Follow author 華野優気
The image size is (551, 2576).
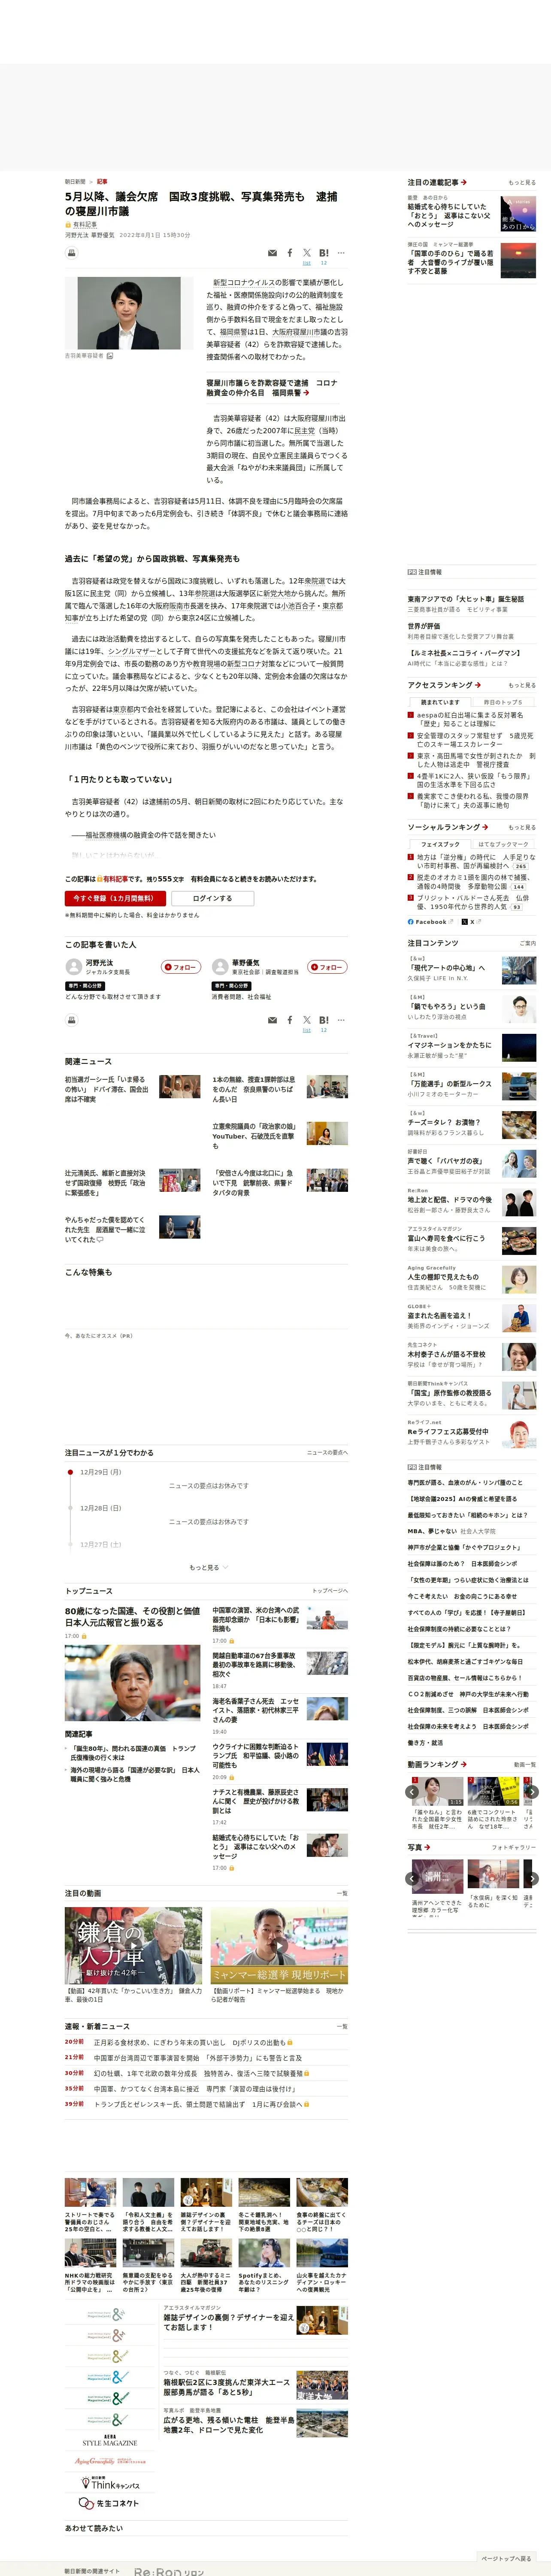[x=327, y=967]
